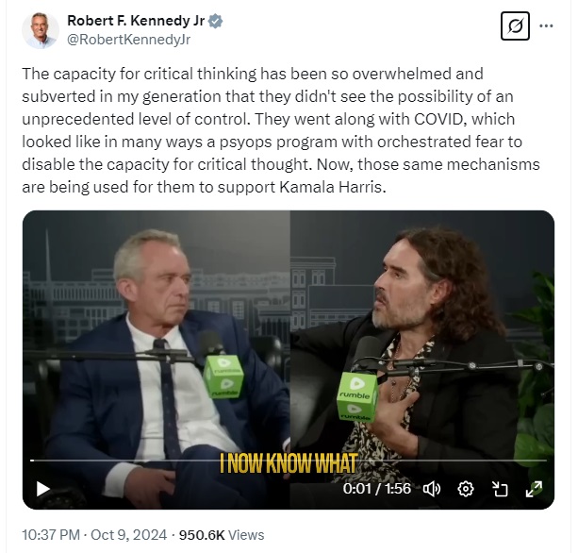Toggle picture-in-picture mode icon
This screenshot has height=553, width=578.
tap(500, 489)
